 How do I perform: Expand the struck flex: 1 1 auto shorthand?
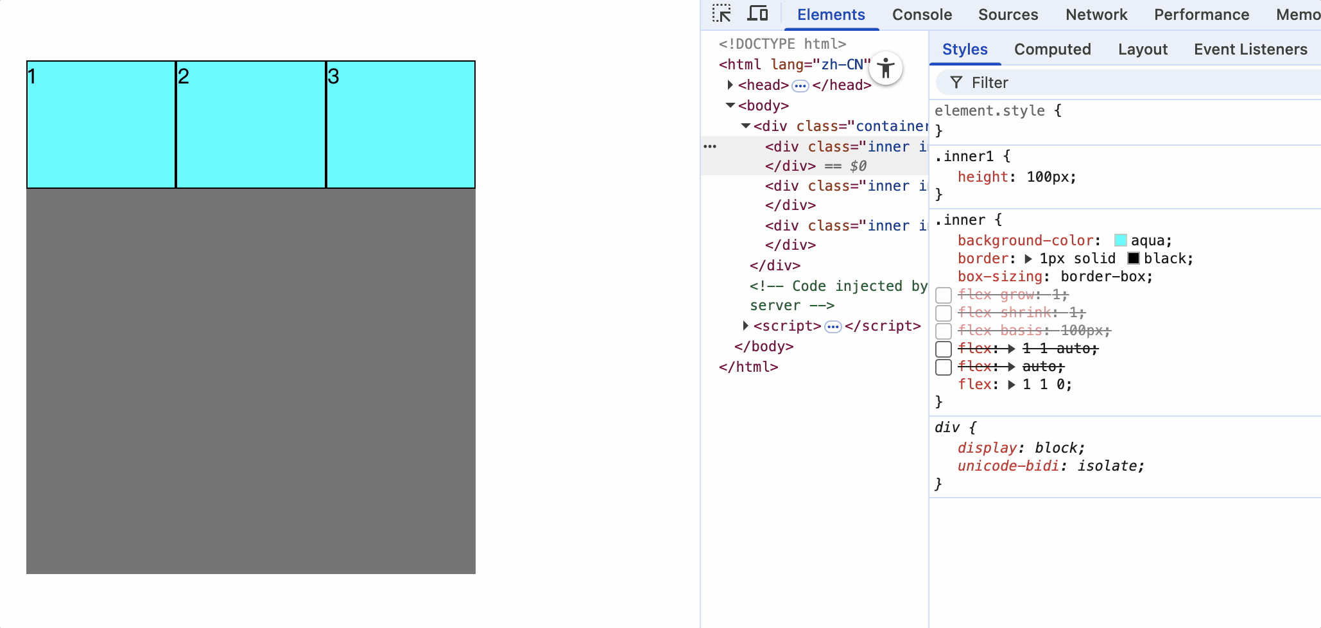coord(1012,349)
